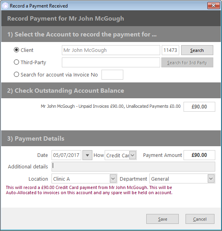Choose Search for account via Invoice No
The height and width of the screenshot is (231, 222).
(x=16, y=74)
